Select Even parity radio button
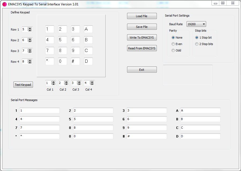 173,44
